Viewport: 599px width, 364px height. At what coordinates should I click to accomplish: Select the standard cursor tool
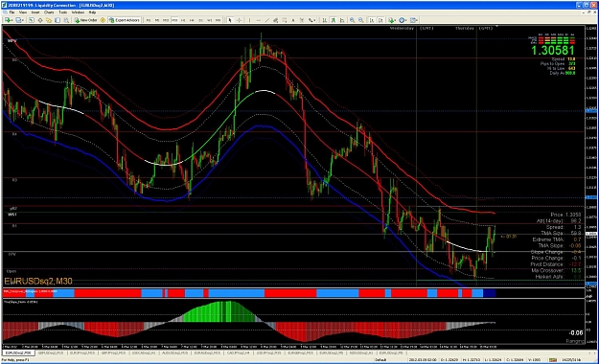230,20
